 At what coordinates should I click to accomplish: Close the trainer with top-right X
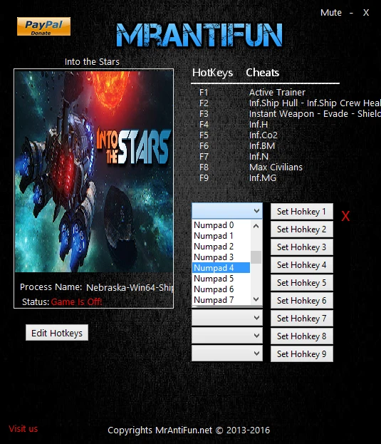[366, 13]
